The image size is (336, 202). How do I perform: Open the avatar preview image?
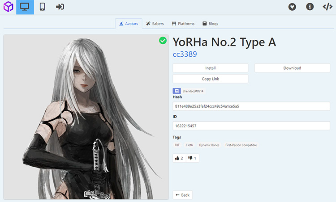tap(86, 117)
